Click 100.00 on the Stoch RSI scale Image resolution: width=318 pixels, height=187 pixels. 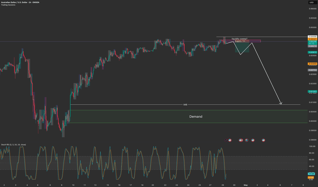(312, 146)
